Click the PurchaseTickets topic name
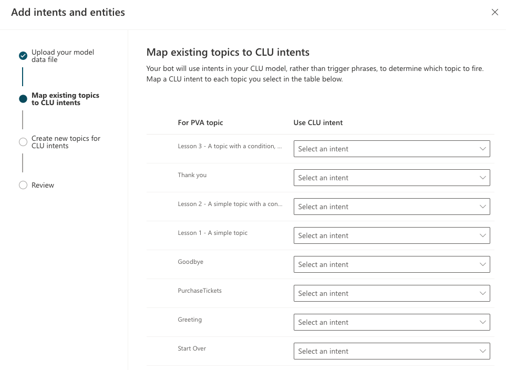Screen dimensions: 506x370 200,291
